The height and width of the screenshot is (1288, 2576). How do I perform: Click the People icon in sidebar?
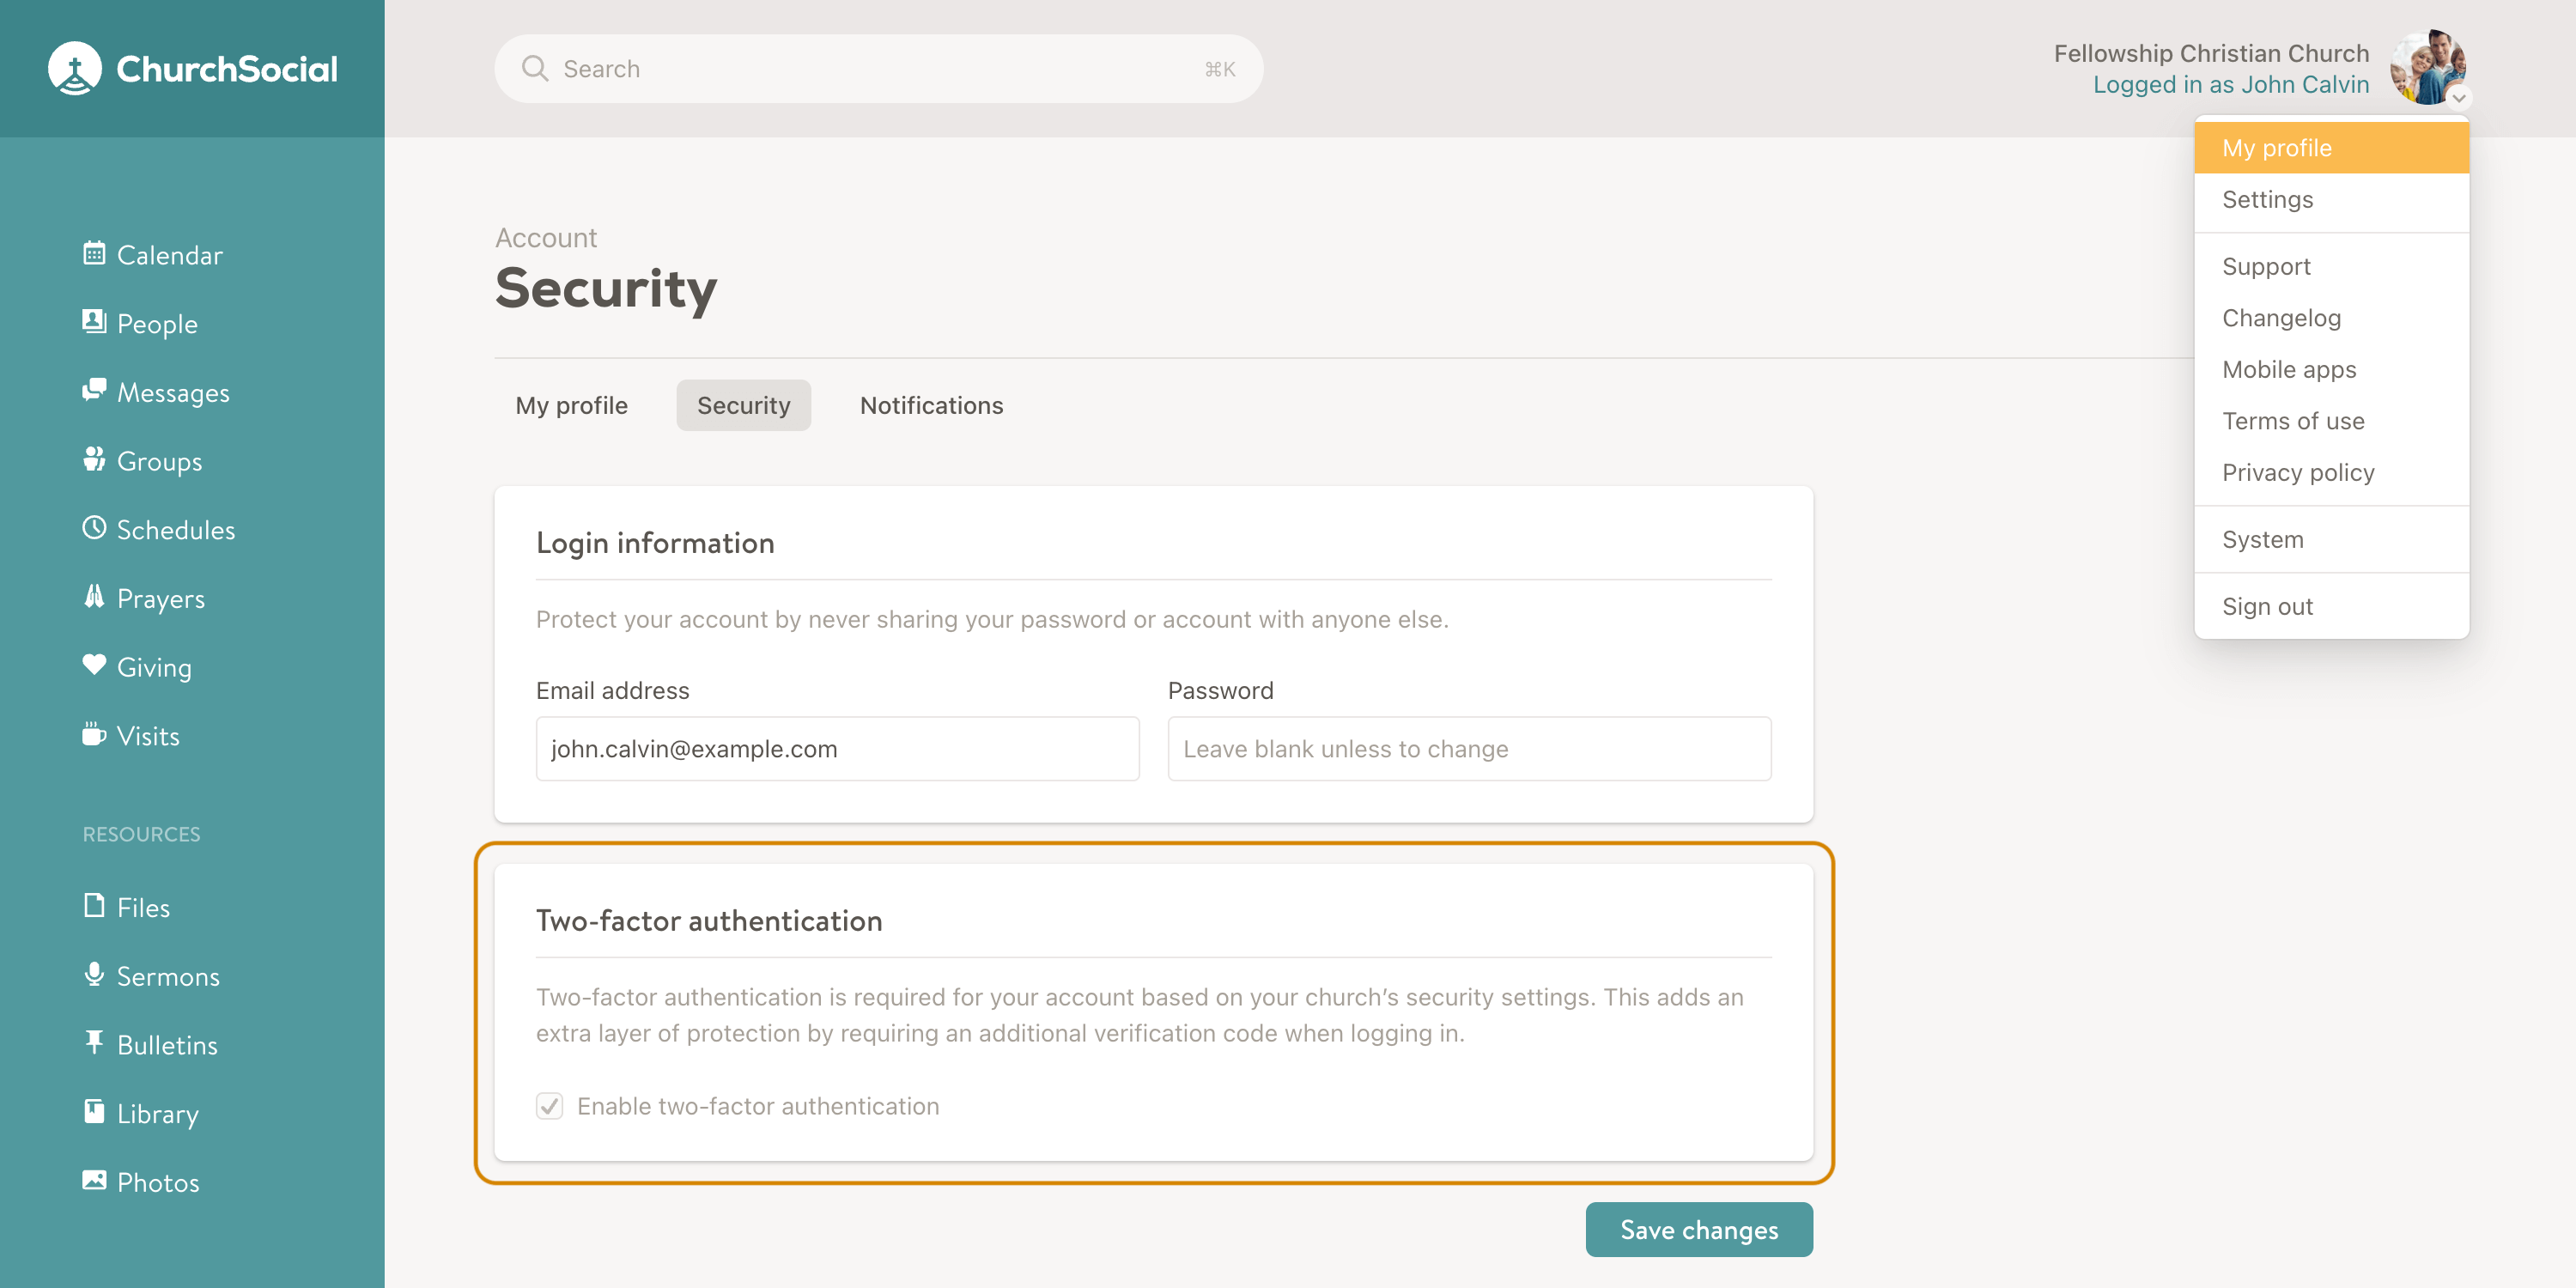94,322
